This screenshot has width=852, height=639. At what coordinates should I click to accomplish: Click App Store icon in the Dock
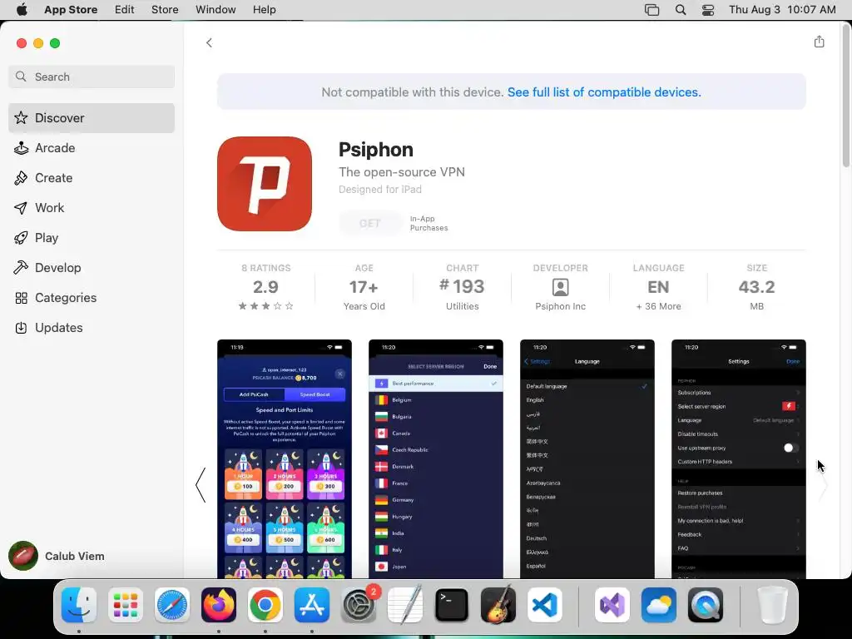point(312,605)
